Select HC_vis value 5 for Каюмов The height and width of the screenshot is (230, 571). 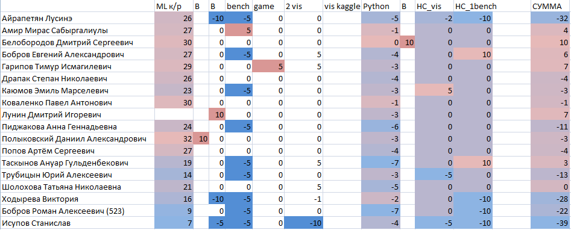click(435, 90)
